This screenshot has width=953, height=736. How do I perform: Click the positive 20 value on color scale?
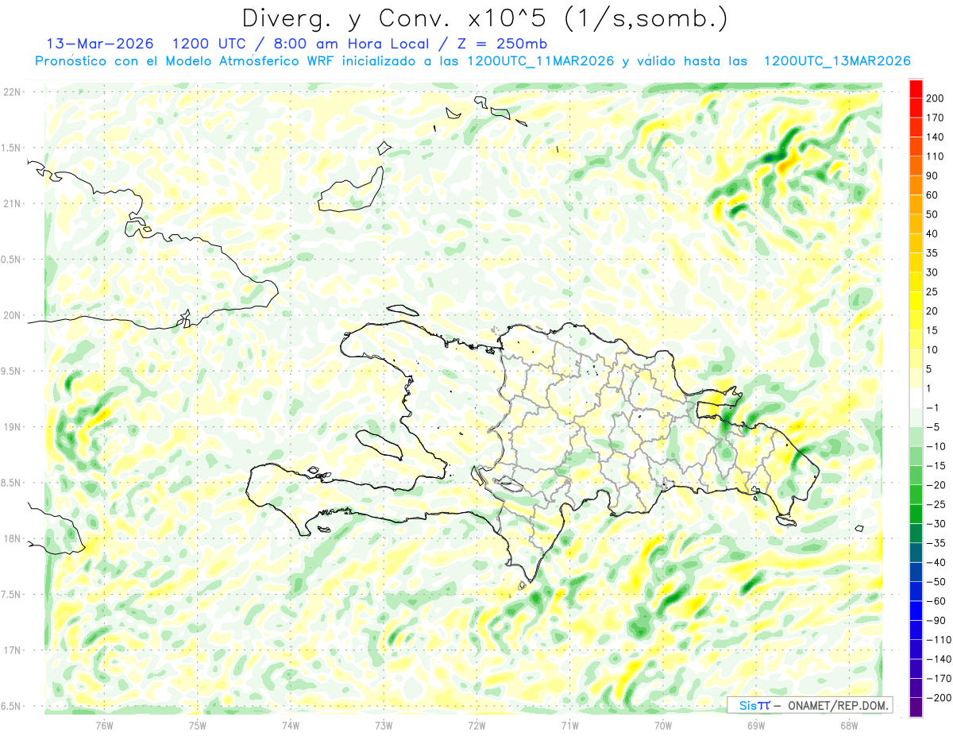pyautogui.click(x=932, y=311)
